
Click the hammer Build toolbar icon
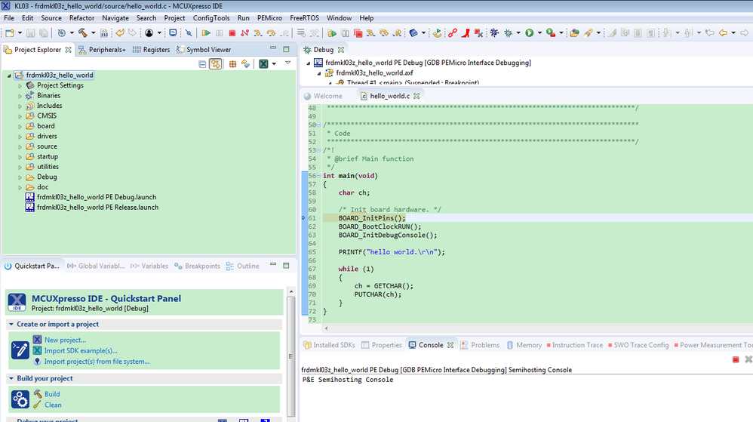pyautogui.click(x=81, y=33)
